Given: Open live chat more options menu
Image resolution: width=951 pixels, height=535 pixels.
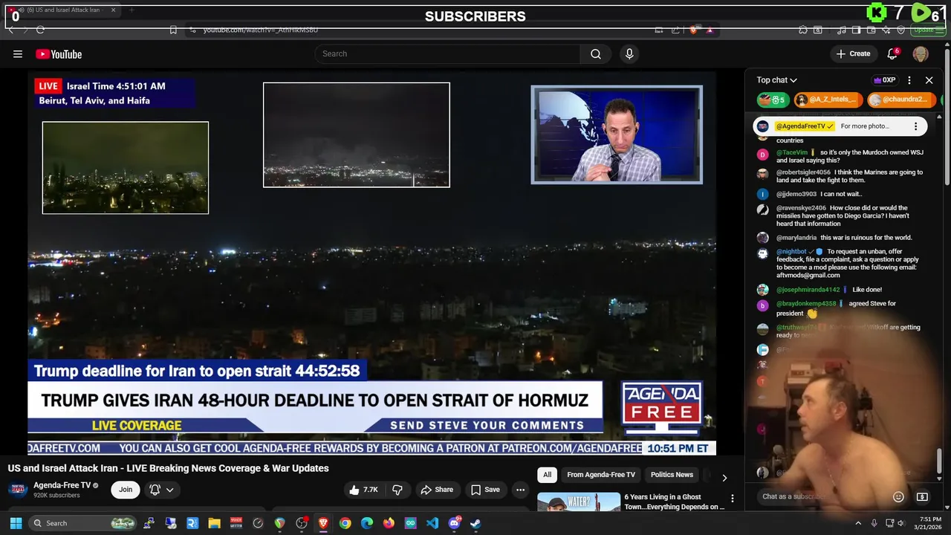Looking at the screenshot, I should click(x=909, y=80).
